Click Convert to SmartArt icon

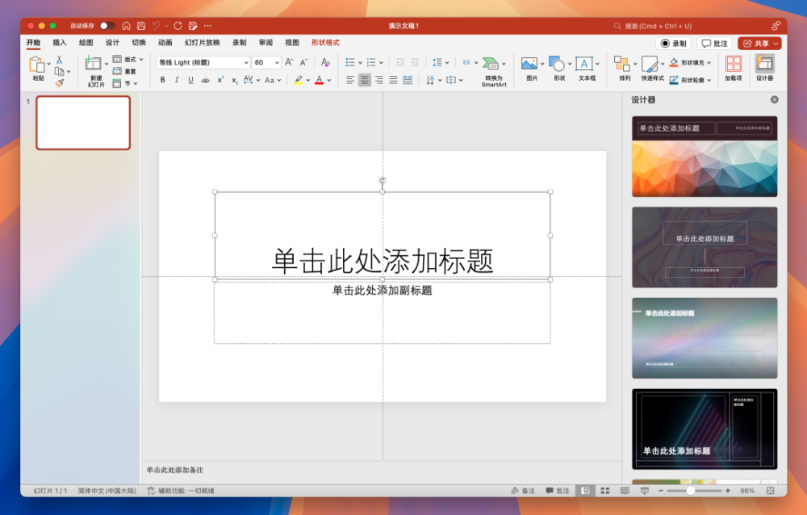point(491,64)
